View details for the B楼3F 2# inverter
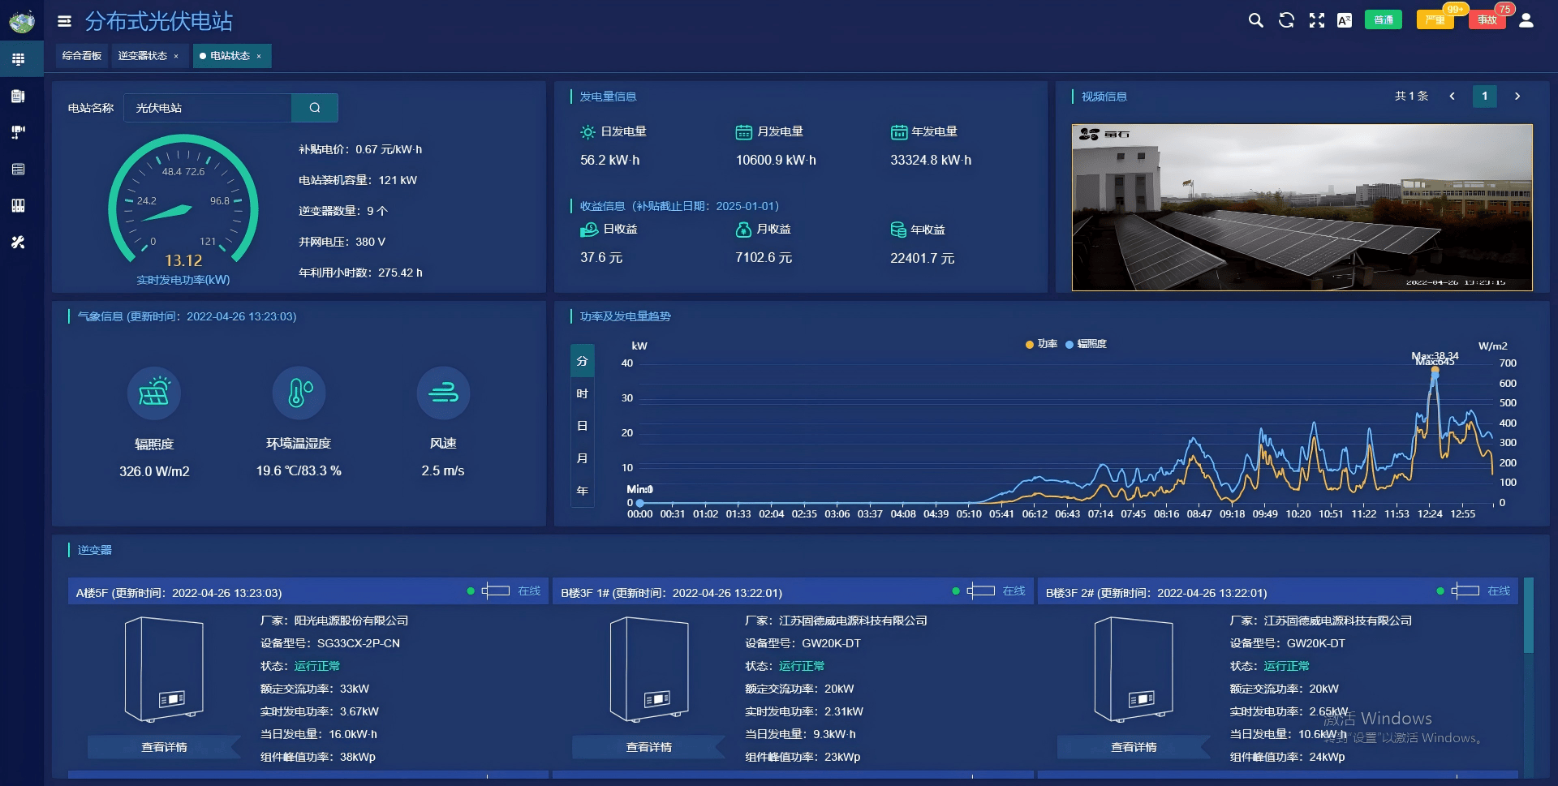Image resolution: width=1558 pixels, height=786 pixels. click(x=1134, y=747)
